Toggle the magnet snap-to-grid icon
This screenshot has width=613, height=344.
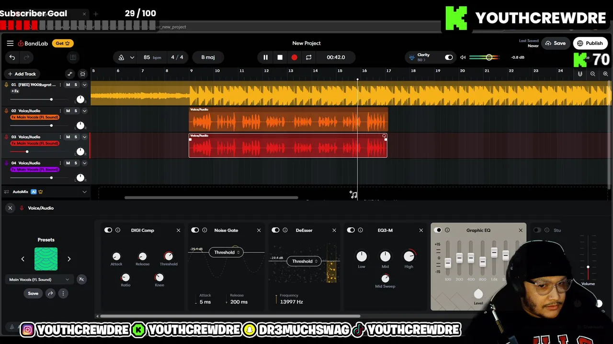coord(580,74)
